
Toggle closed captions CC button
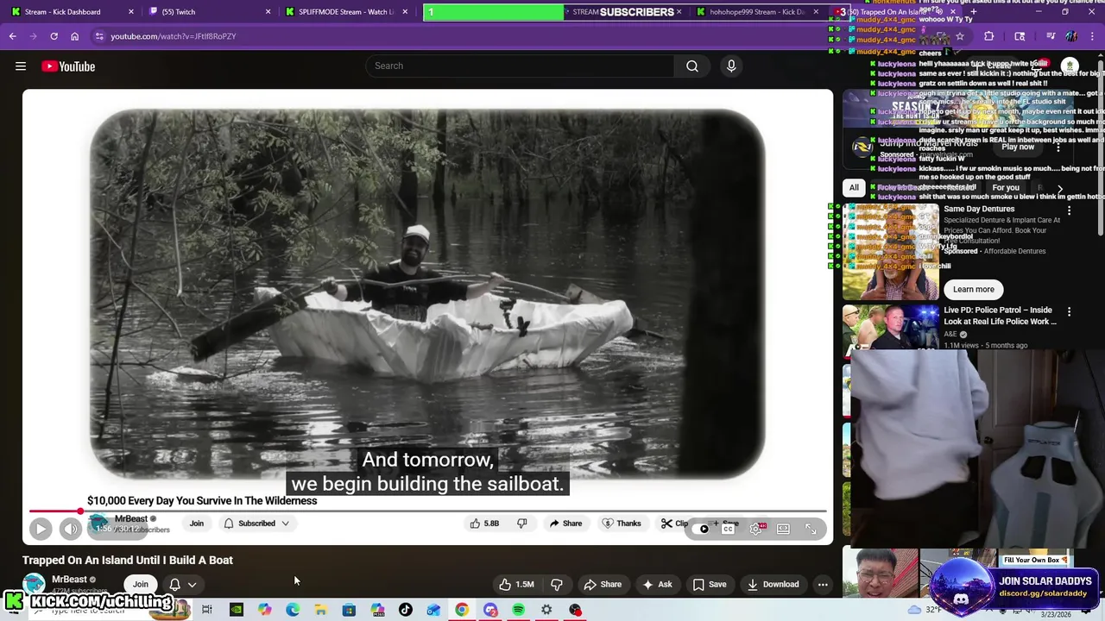729,529
